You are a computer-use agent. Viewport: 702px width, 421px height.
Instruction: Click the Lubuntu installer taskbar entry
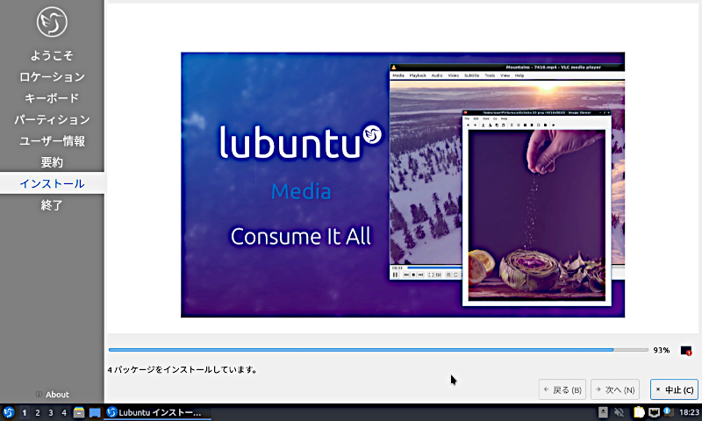[x=157, y=412]
